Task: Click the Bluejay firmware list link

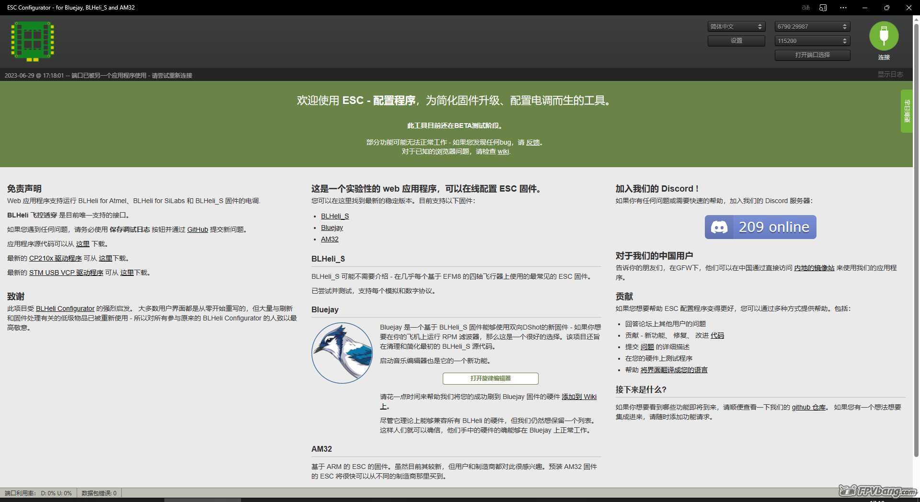Action: [332, 228]
